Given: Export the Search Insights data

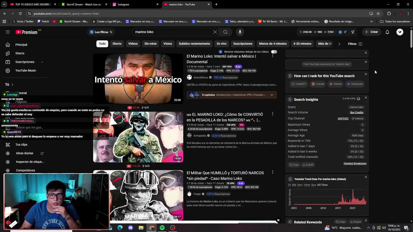Looking at the screenshot, I should tap(308, 165).
